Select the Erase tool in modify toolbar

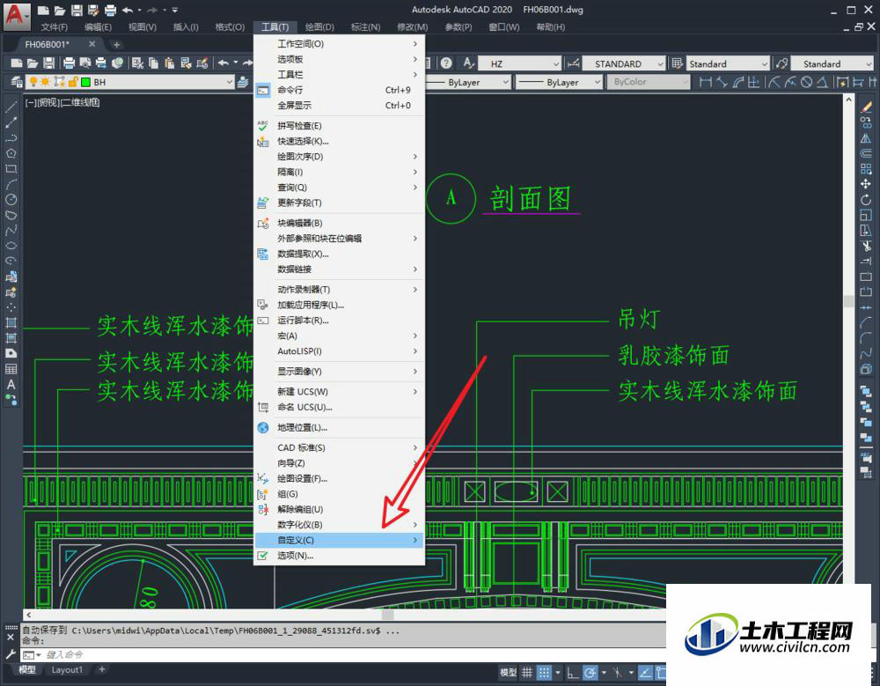click(866, 107)
